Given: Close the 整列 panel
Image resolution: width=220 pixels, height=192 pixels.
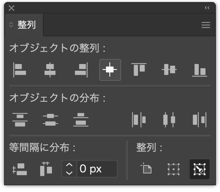Looking at the screenshot, I should pyautogui.click(x=11, y=8).
